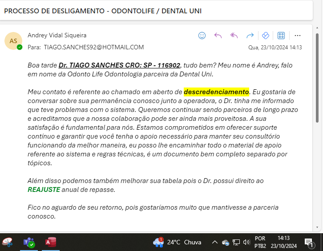
Task: Click the speaker volume icon in the tray
Action: [x=247, y=242]
